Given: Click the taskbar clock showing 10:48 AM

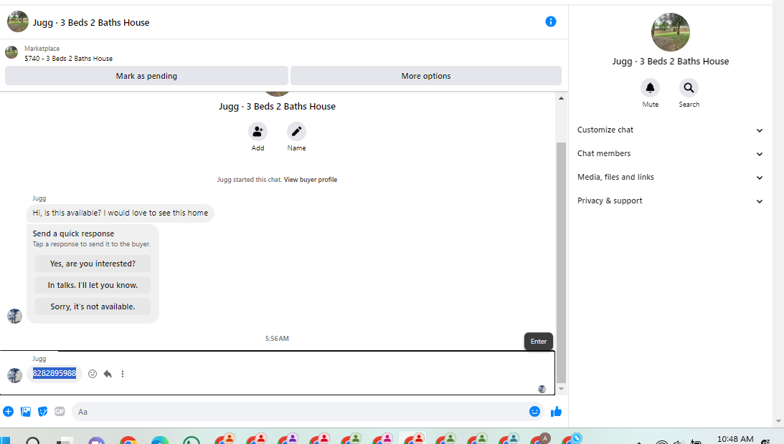Looking at the screenshot, I should click(735, 439).
